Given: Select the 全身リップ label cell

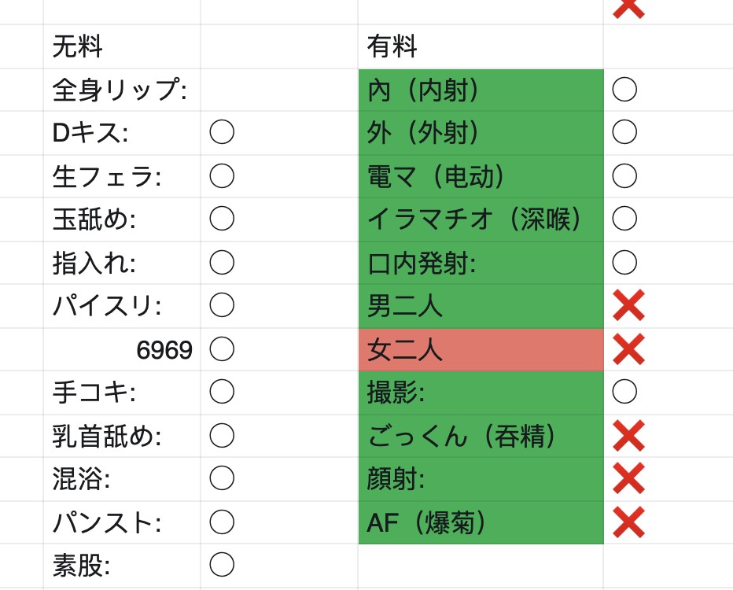Looking at the screenshot, I should click(x=122, y=90).
